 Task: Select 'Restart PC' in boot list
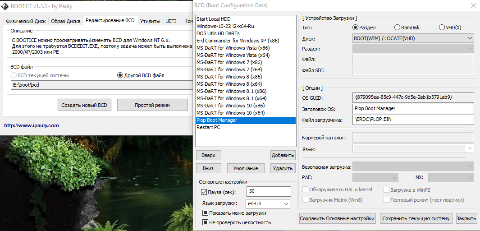click(x=208, y=127)
